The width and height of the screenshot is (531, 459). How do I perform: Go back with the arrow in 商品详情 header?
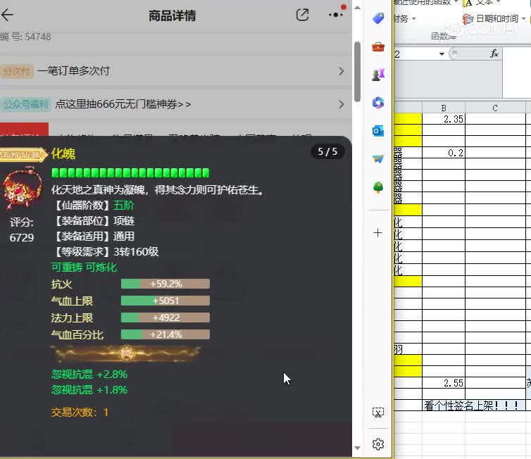7,15
